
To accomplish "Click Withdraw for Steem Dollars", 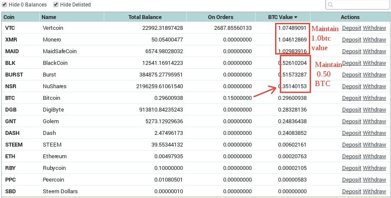I will [x=374, y=192].
